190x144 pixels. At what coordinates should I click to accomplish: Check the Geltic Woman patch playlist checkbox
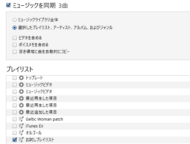[14, 119]
